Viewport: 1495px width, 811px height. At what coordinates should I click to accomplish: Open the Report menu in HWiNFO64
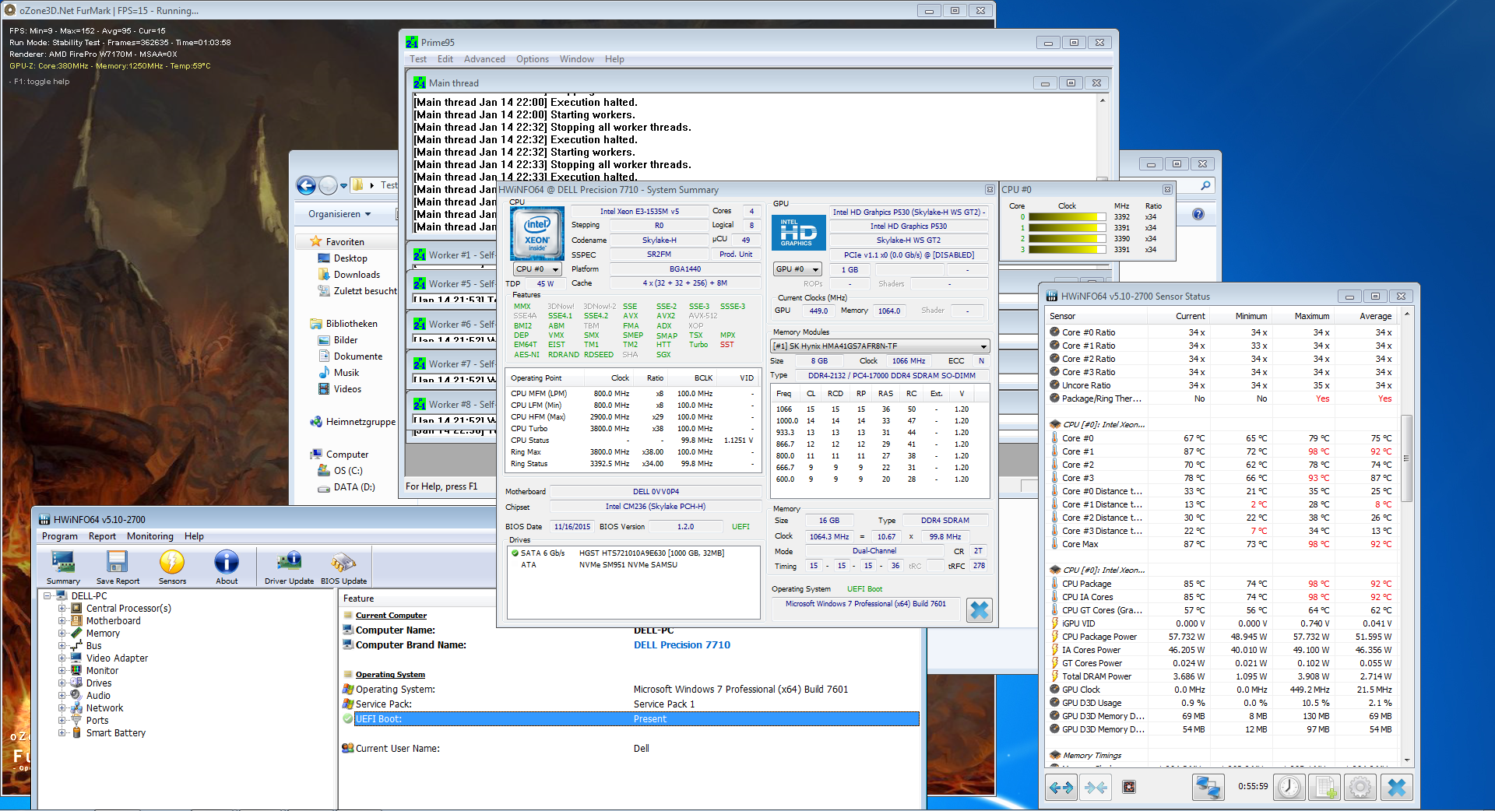tap(102, 536)
